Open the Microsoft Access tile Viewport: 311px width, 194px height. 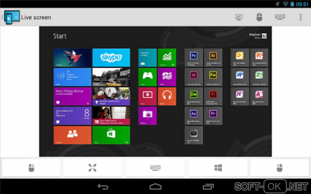[259, 96]
